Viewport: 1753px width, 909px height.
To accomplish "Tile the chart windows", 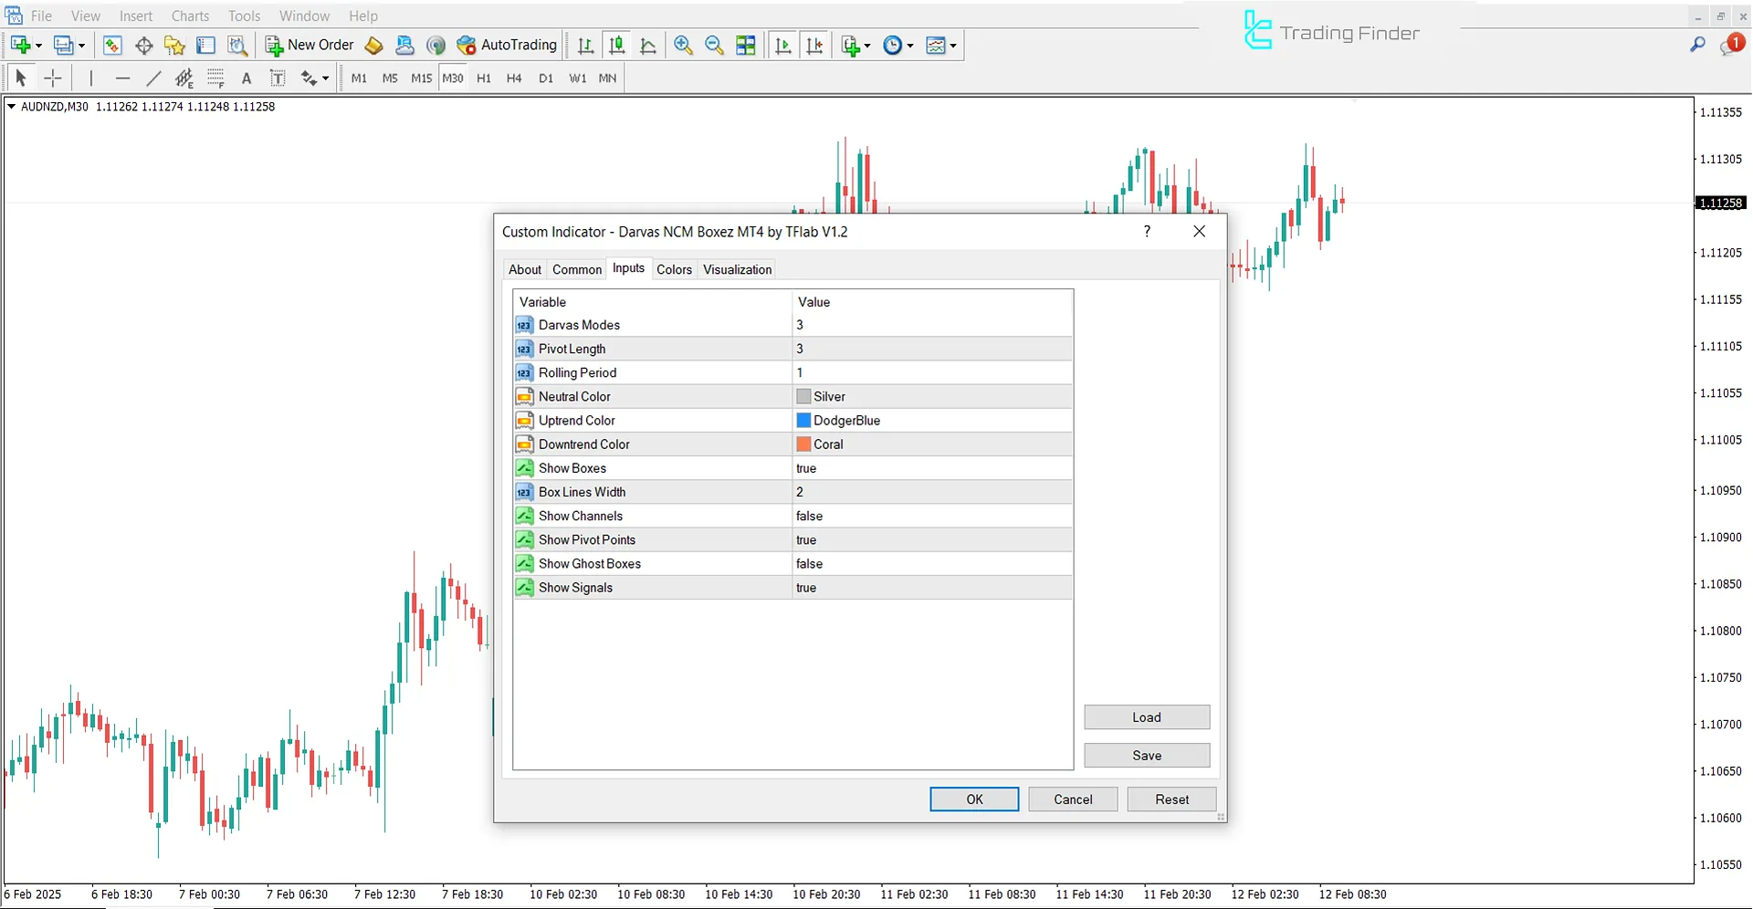I will pyautogui.click(x=746, y=45).
